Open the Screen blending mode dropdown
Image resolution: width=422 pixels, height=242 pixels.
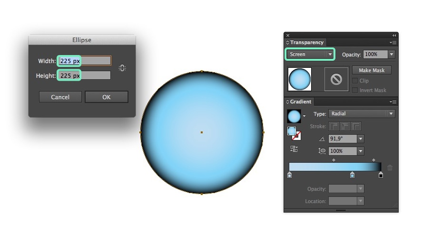tap(310, 54)
